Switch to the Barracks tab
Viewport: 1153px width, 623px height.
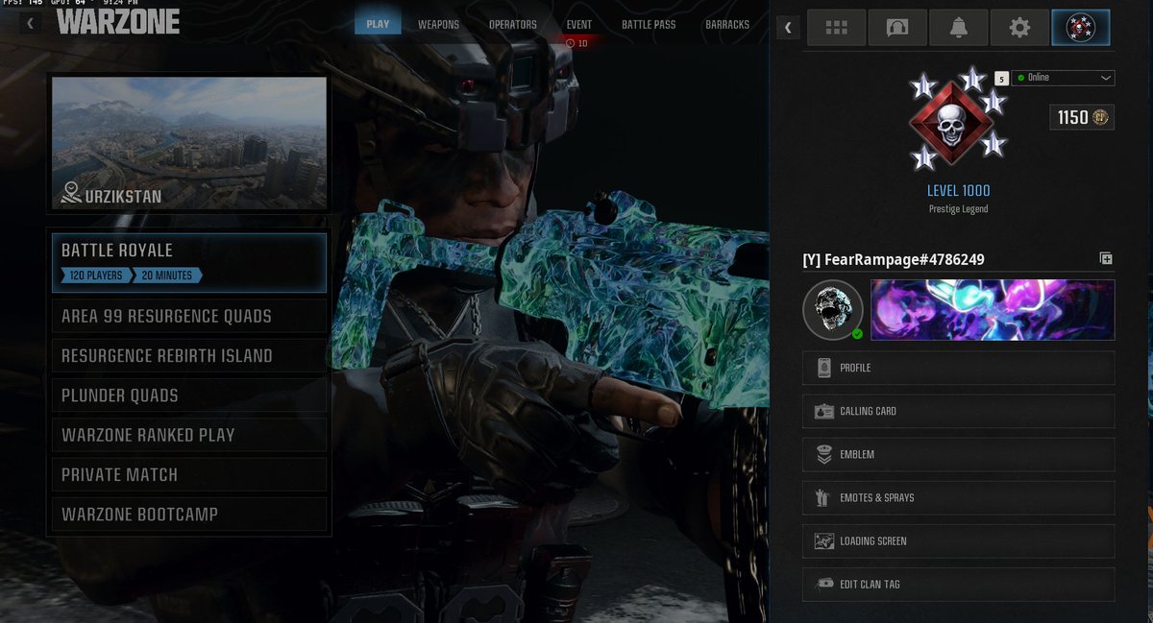(x=727, y=24)
